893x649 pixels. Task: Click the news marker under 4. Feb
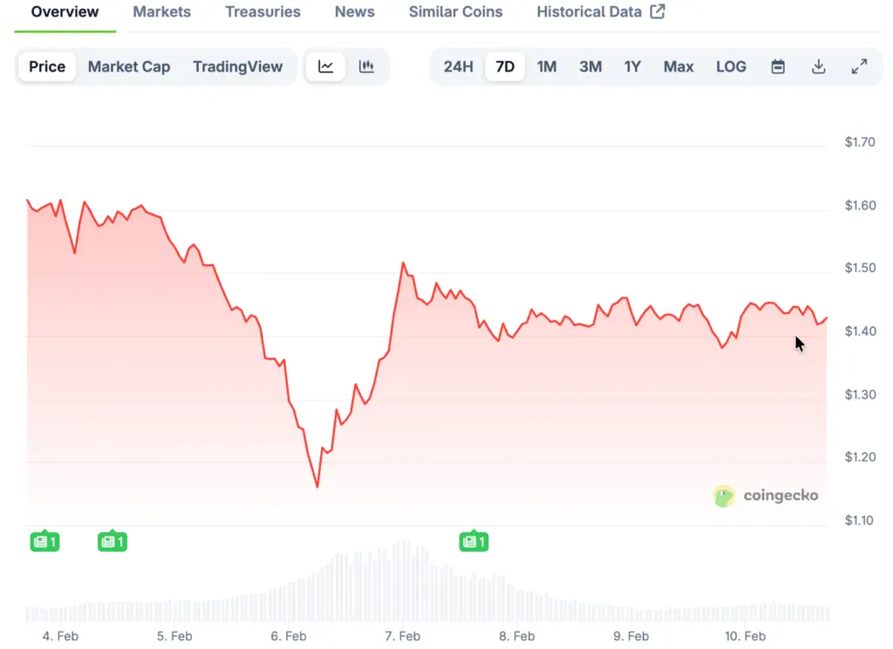pos(44,542)
